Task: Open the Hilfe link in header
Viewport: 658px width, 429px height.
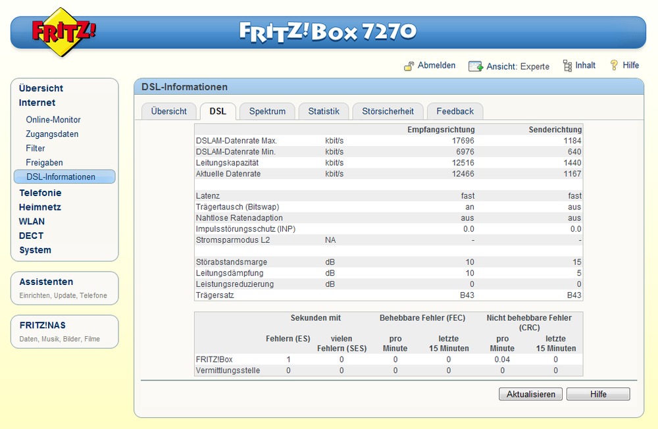Action: point(631,66)
